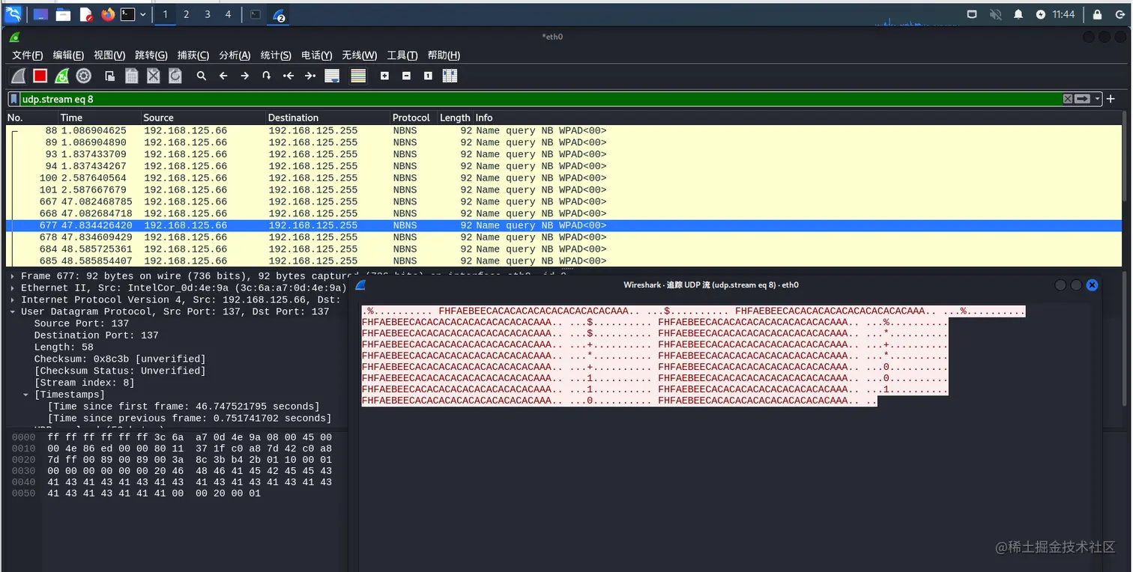Jump to the first packet icon
This screenshot has height=572, width=1133.
288,76
